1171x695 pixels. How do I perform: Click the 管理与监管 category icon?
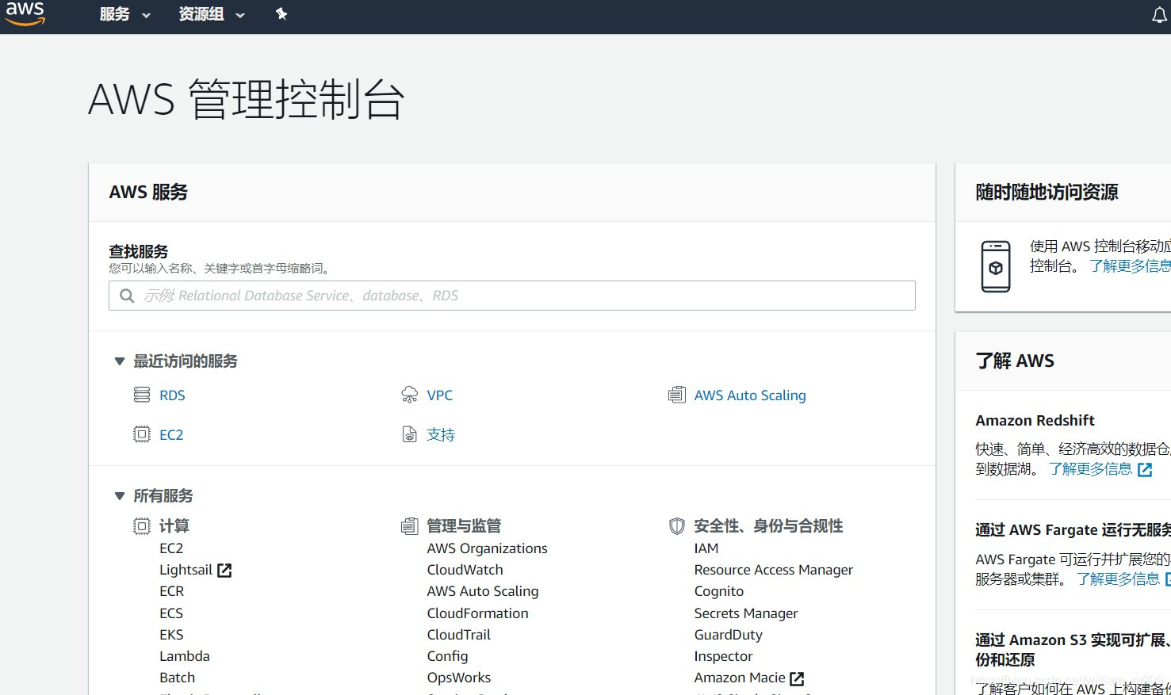point(409,526)
